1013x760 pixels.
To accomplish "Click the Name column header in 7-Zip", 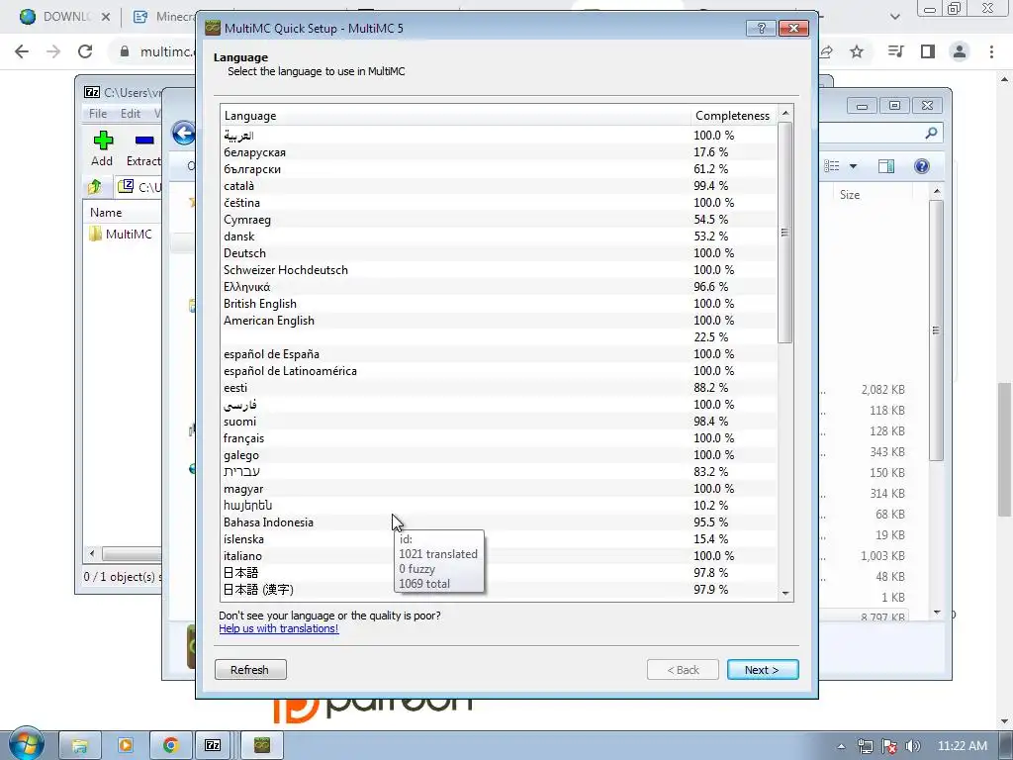I will tap(106, 212).
